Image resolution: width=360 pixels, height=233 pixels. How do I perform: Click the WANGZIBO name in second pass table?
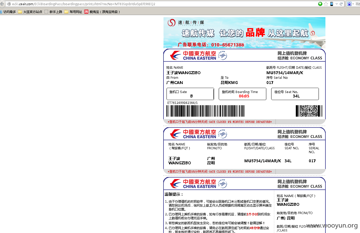click(x=180, y=163)
